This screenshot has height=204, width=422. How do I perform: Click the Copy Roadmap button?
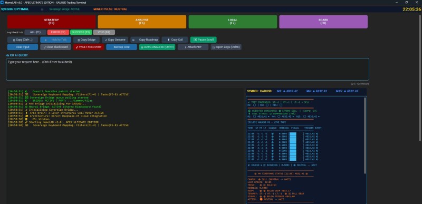tap(145, 40)
